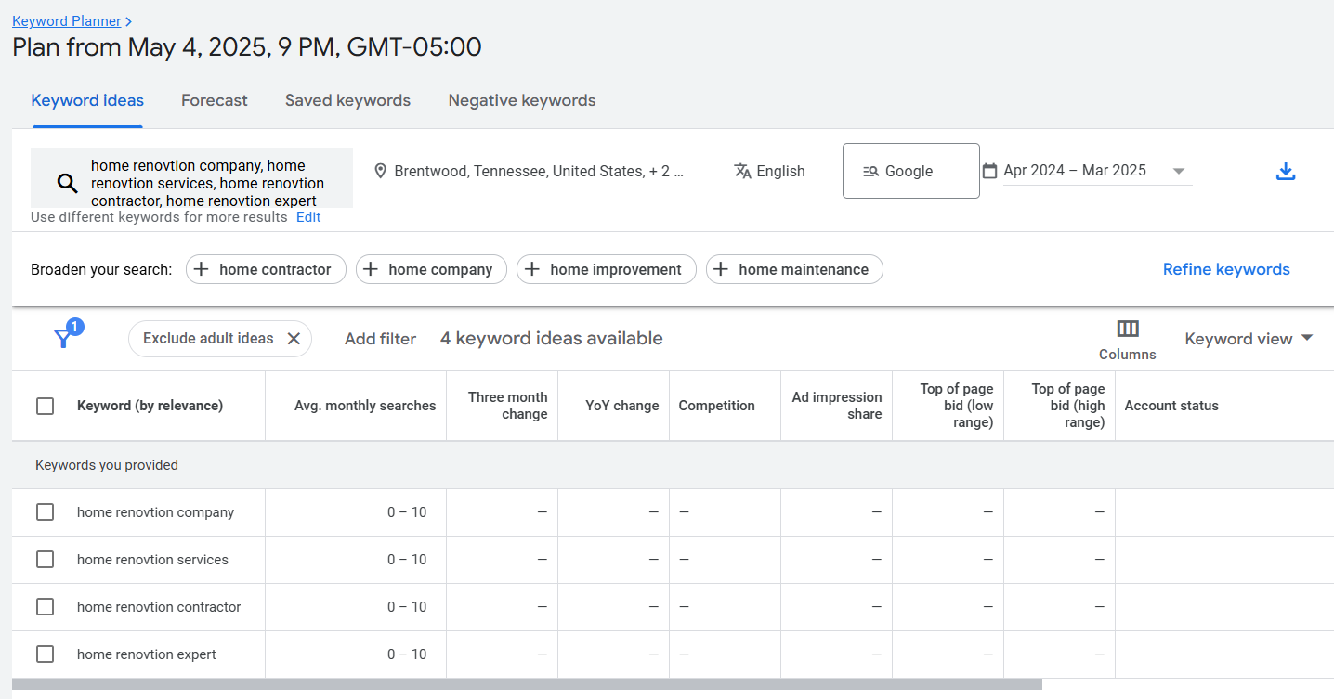This screenshot has height=699, width=1334.
Task: Select the home renovtion company checkbox
Action: (x=45, y=512)
